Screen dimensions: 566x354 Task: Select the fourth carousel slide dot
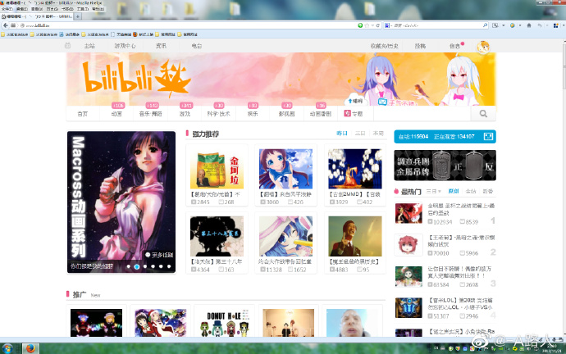pos(153,267)
